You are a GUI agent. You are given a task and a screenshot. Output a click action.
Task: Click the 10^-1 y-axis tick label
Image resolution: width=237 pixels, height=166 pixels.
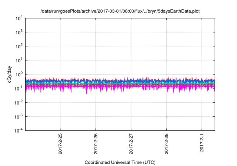[19, 89]
